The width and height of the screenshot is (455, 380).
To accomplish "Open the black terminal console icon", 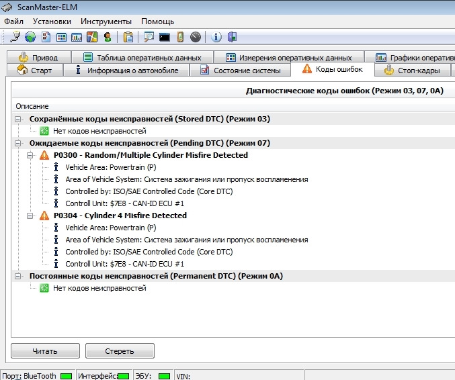I will pos(165,37).
